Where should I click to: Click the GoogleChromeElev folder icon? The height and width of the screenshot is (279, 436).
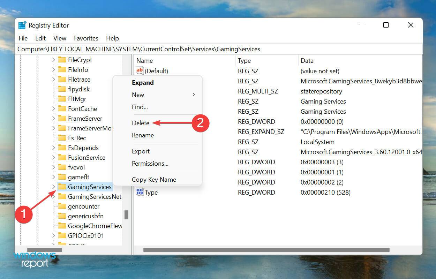tap(63, 226)
